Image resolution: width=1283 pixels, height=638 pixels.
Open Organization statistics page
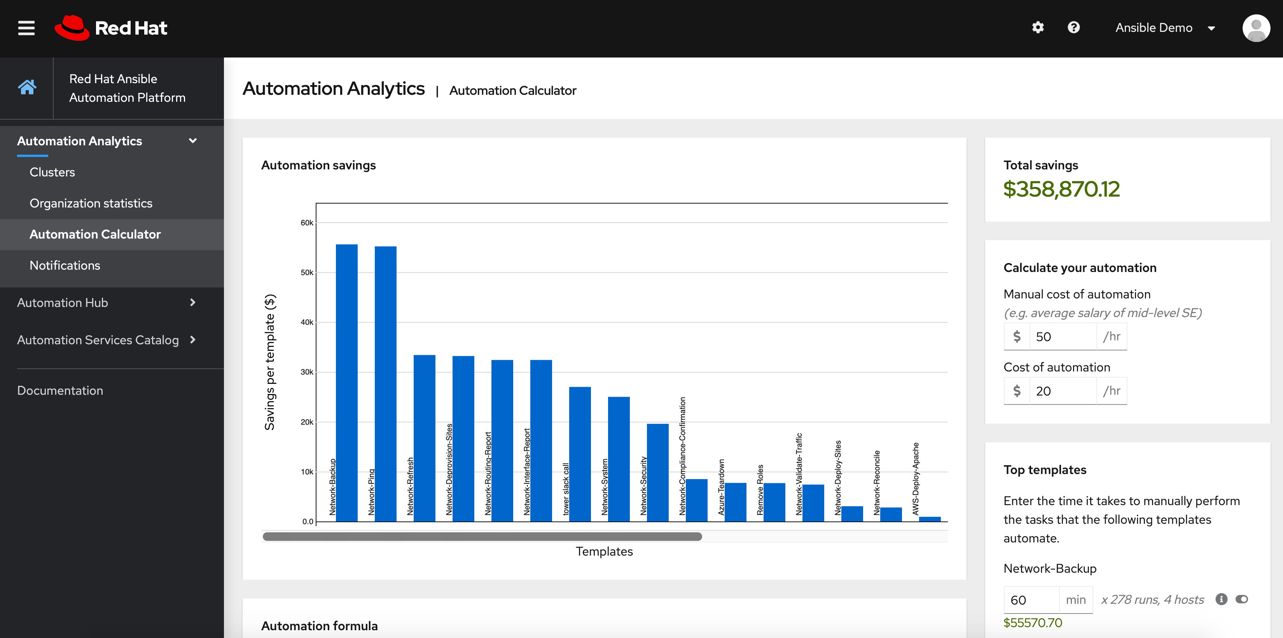[91, 203]
